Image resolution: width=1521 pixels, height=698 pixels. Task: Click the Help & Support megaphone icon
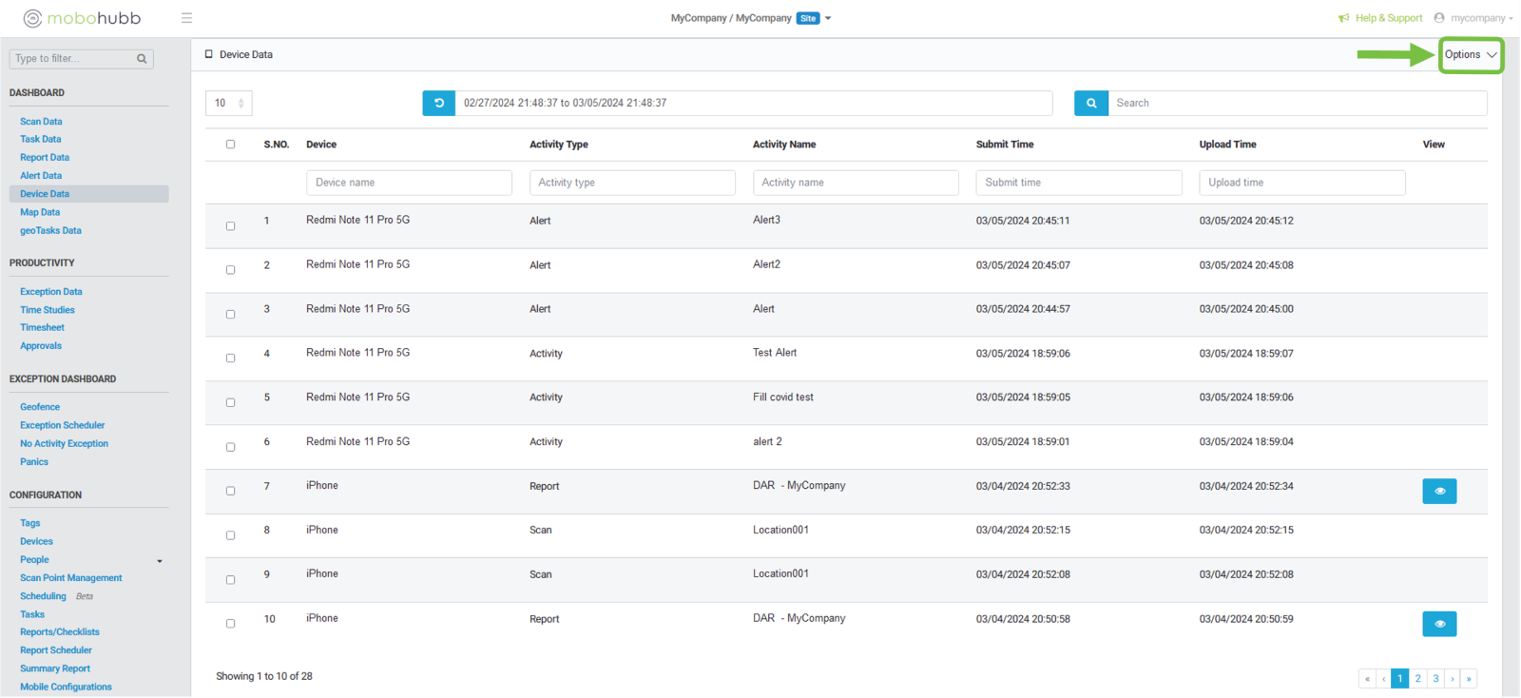1343,18
